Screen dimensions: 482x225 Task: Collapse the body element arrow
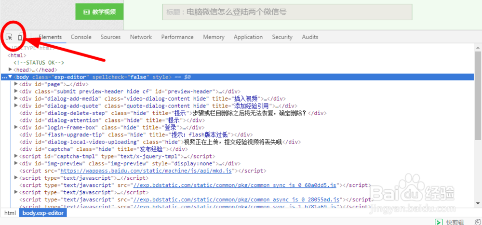11,77
